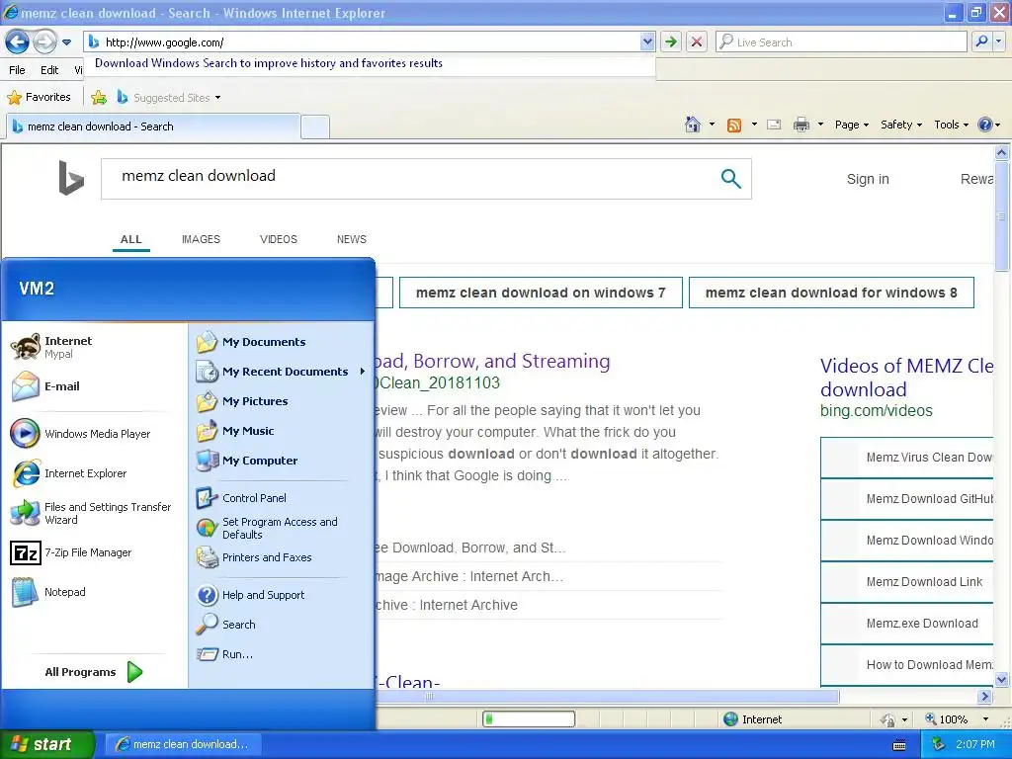Viewport: 1012px width, 759px height.
Task: Launch Internet Explorer from Start menu
Action: point(94,473)
